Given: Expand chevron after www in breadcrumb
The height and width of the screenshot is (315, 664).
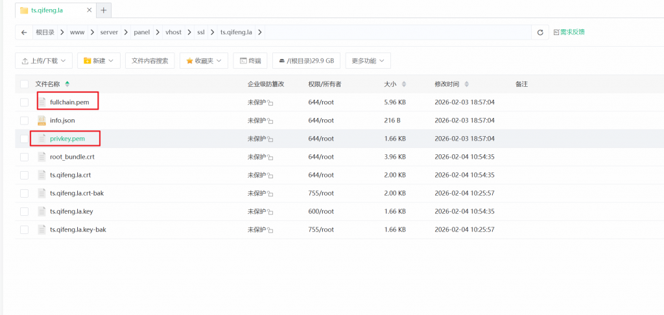Looking at the screenshot, I should pyautogui.click(x=91, y=32).
